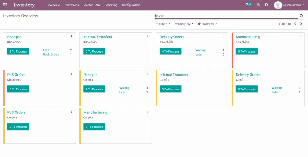The image size is (308, 157).
Task: Open Waiting link on Delivery Orders Cơ sở 1
Action: (x=277, y=88)
